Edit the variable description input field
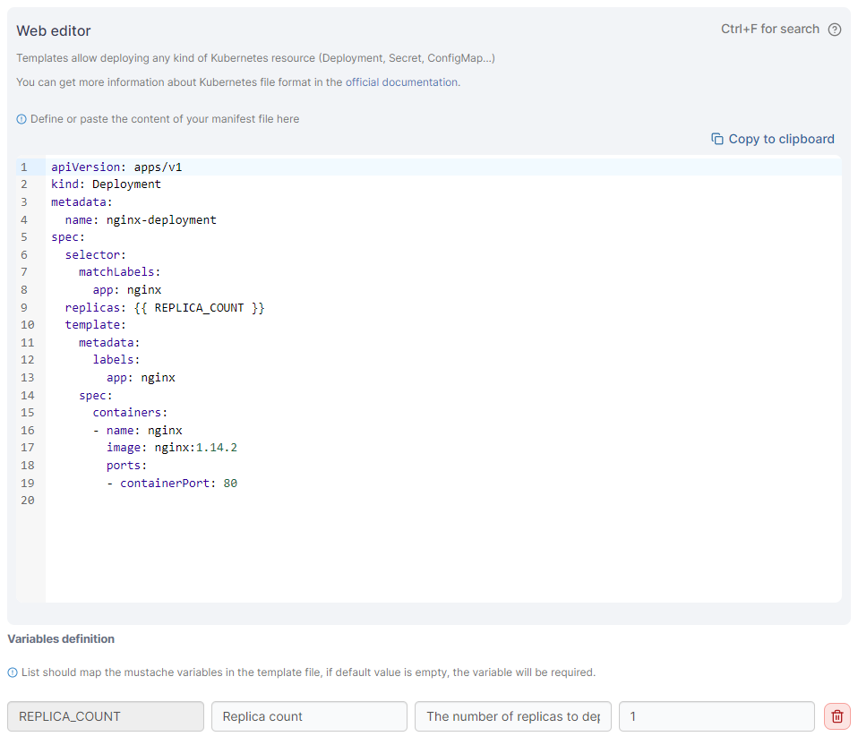The height and width of the screenshot is (745, 858). click(x=512, y=716)
